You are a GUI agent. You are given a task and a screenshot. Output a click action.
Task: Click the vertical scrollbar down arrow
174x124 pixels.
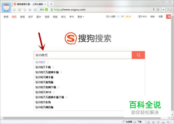[x=172, y=115]
